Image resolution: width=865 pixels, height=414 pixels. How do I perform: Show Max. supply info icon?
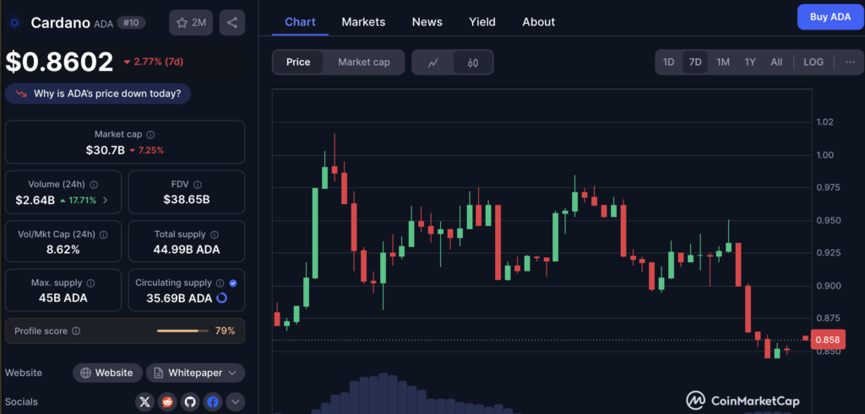point(90,283)
